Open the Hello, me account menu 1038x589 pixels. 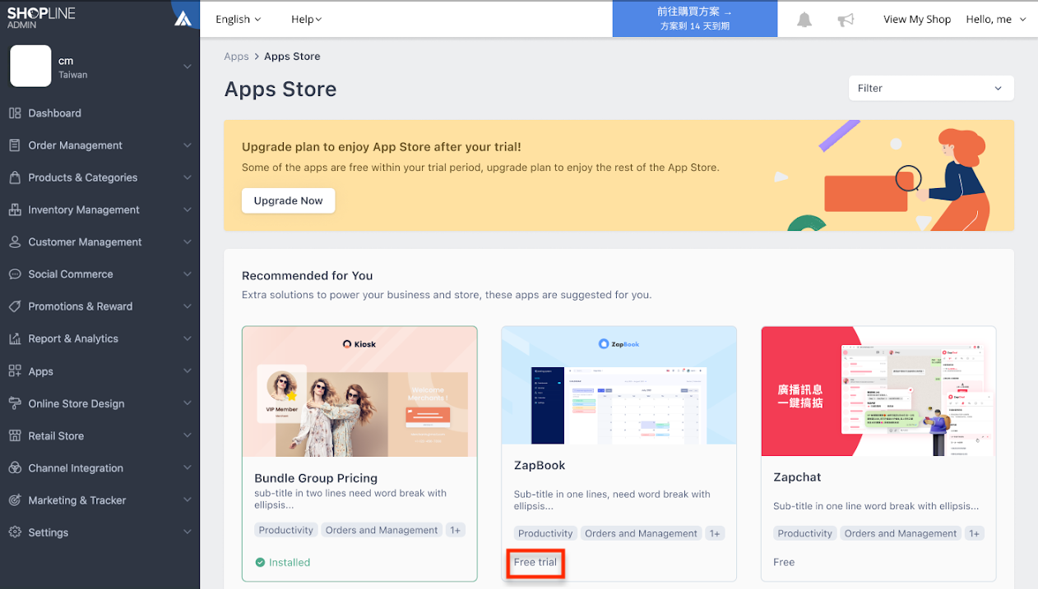point(996,19)
